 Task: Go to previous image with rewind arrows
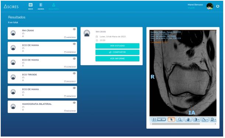click(x=159, y=120)
